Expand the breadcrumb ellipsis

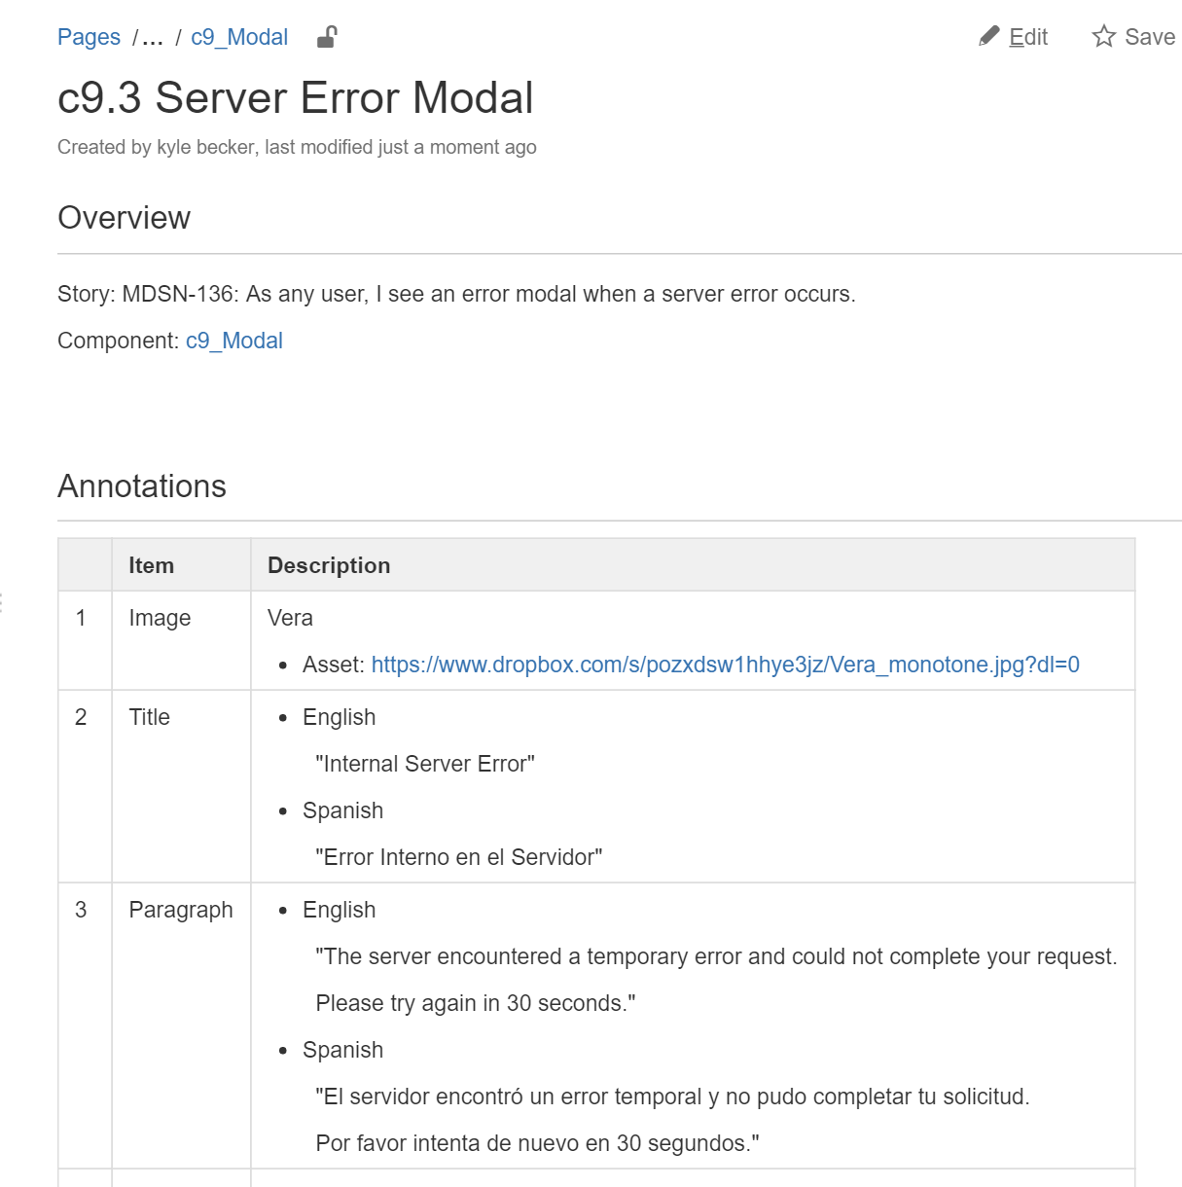point(152,38)
